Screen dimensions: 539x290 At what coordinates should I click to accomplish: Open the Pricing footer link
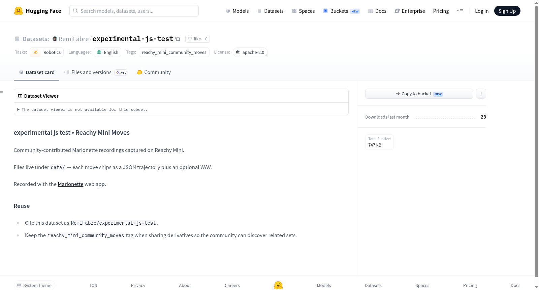click(470, 285)
